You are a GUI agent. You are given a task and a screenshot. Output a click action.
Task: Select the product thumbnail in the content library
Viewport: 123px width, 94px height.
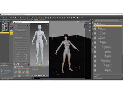coord(5,27)
